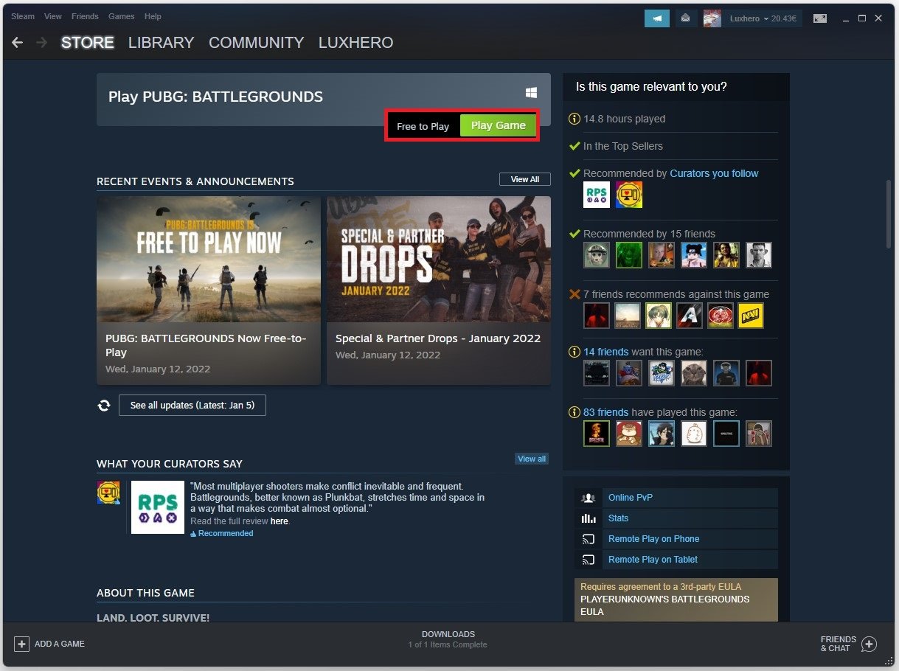Open Remote Play on Phone link

tap(653, 539)
